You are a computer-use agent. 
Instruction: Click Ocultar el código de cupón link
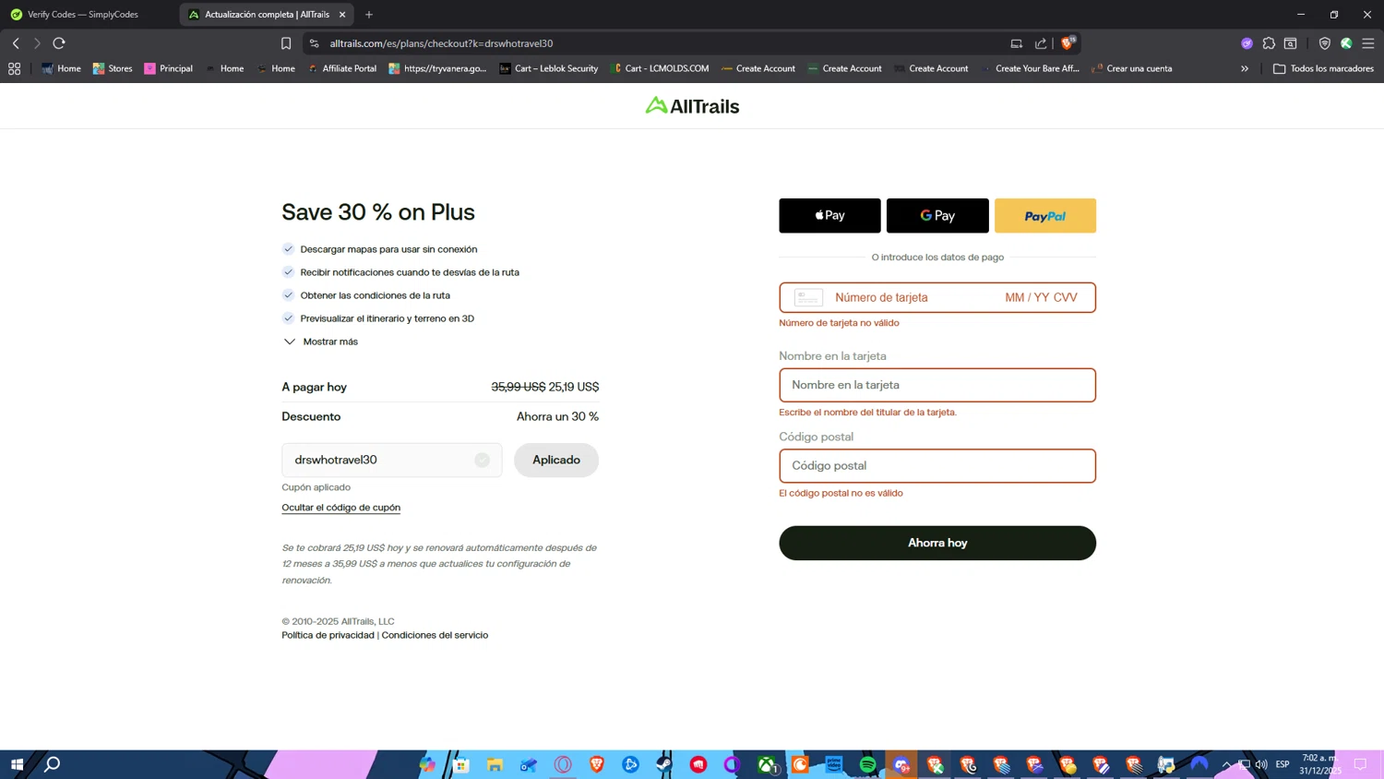pos(341,508)
